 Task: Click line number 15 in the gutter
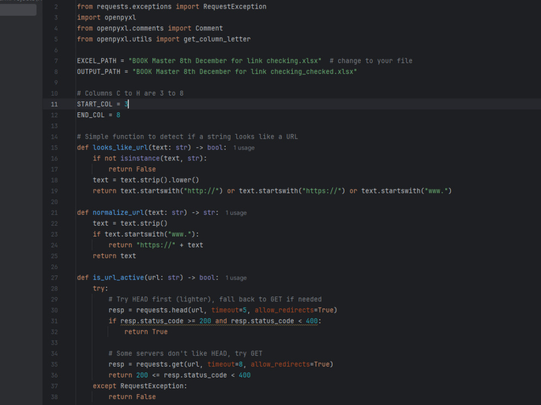(54, 148)
